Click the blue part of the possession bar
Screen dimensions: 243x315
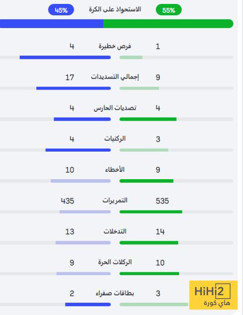[x=52, y=24]
